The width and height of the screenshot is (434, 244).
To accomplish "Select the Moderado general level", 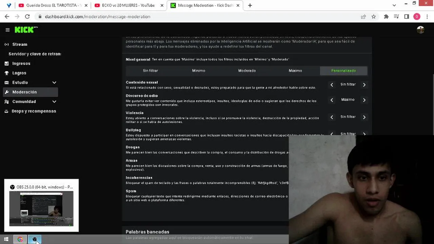I will coord(247,70).
